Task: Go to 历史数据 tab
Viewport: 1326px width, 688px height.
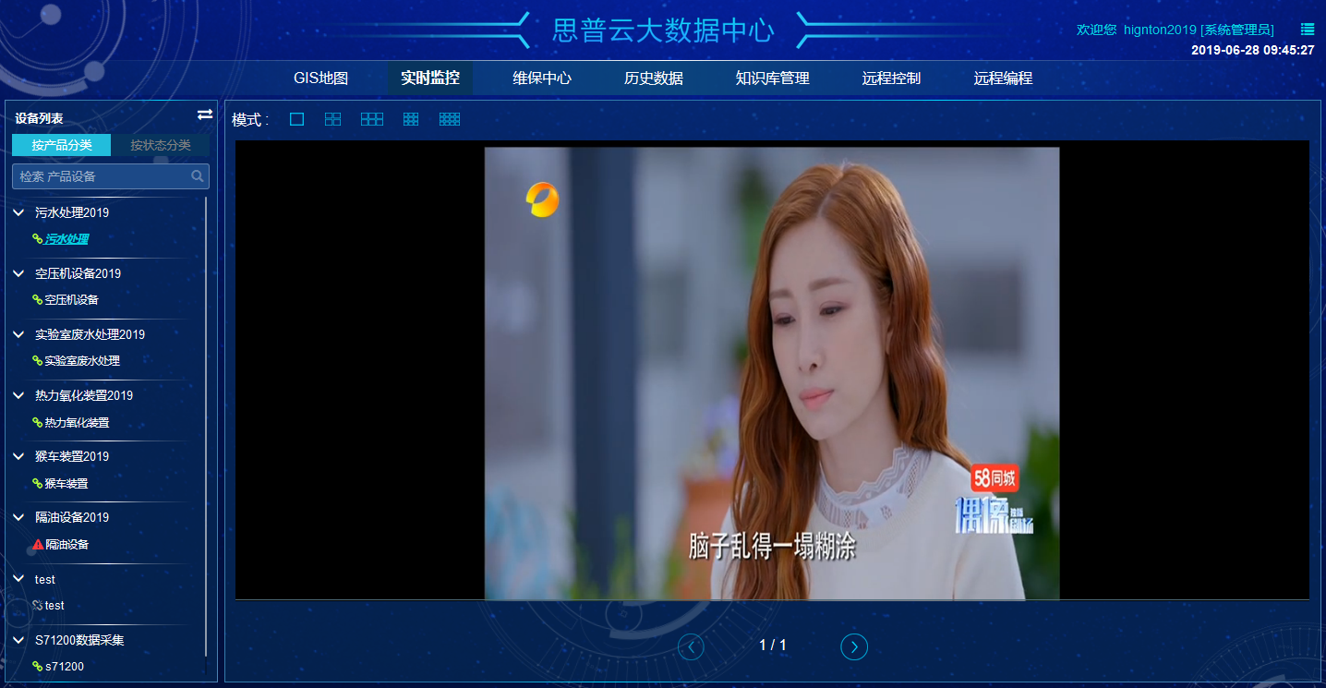Action: point(653,78)
